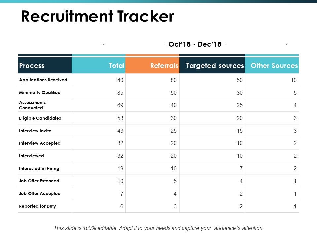317x238 pixels.
Task: Click Job Offer Accepted total value 7
Action: point(122,194)
